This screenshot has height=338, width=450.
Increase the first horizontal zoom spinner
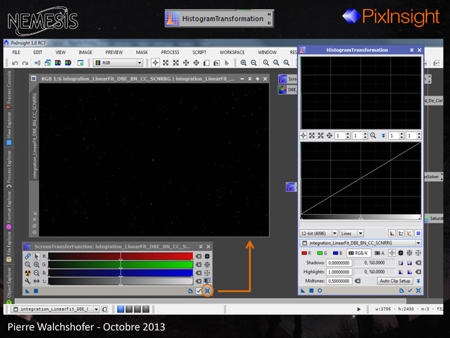[348, 134]
